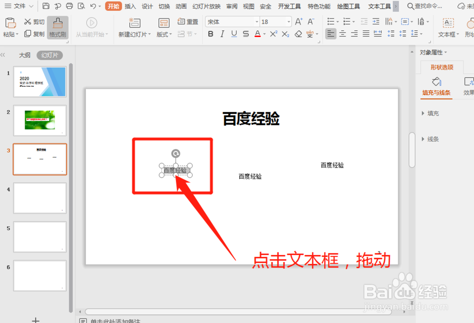Select blank slide 4 thumbnail
474x323 pixels.
point(40,198)
